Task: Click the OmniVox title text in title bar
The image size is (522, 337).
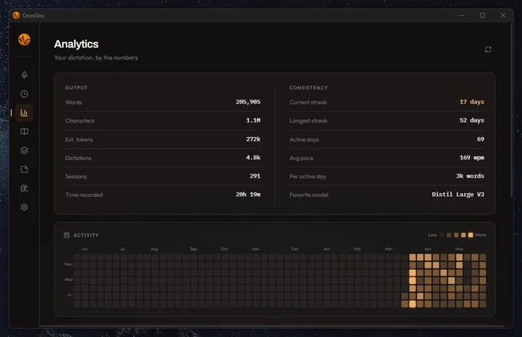Action: coord(33,15)
